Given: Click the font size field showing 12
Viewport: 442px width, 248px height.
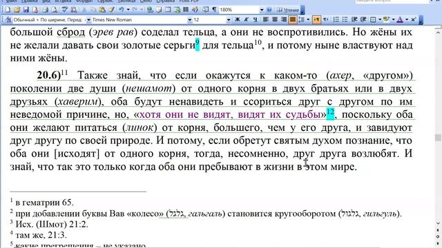Looking at the screenshot, I should coord(209,20).
